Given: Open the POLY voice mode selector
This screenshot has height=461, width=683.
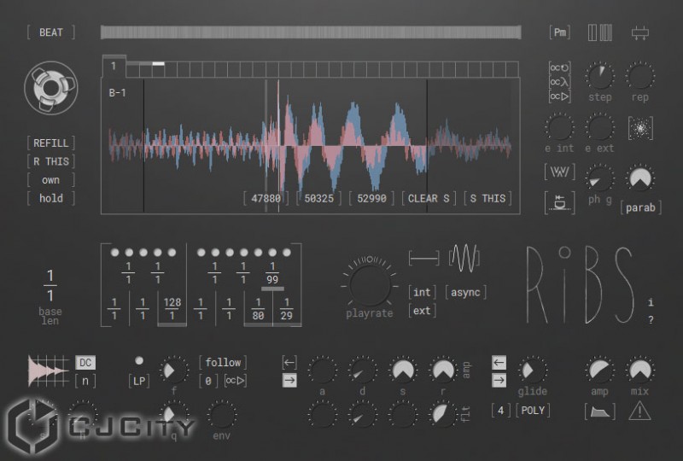Looking at the screenshot, I should pyautogui.click(x=533, y=411).
